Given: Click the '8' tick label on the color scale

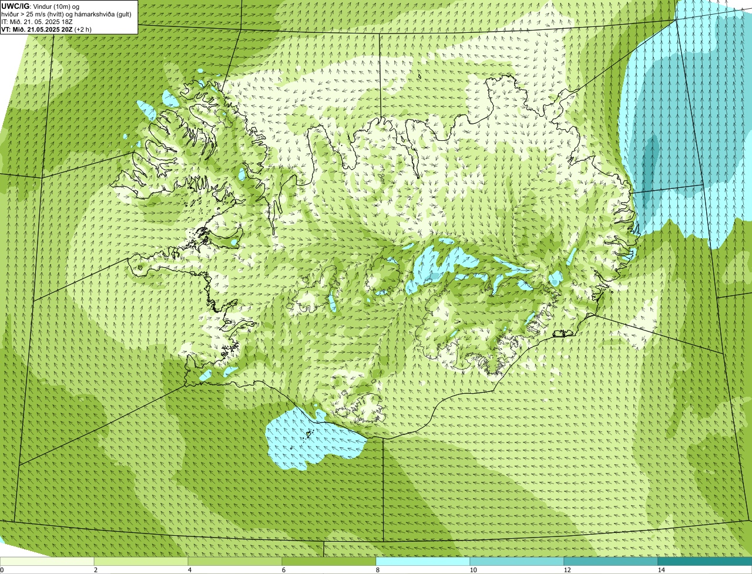Looking at the screenshot, I should tap(377, 570).
